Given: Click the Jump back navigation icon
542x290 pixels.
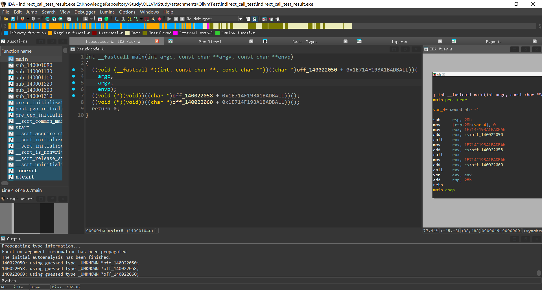Looking at the screenshot, I should (22, 19).
